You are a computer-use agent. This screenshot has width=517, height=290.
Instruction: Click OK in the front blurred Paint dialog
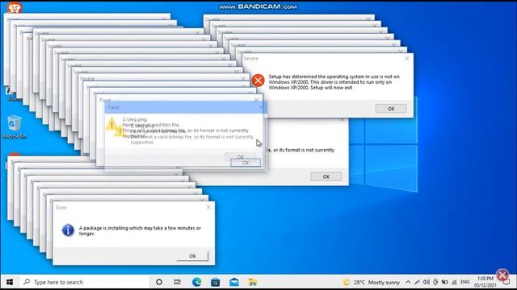246,163
